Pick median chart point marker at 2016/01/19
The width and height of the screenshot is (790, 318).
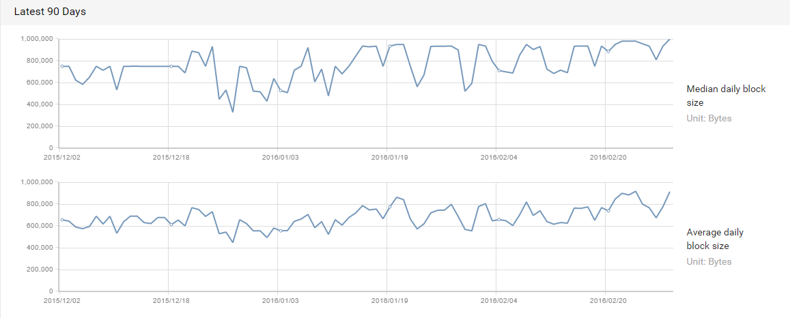click(x=390, y=46)
